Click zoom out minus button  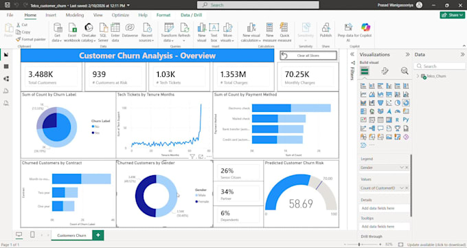coord(344,245)
